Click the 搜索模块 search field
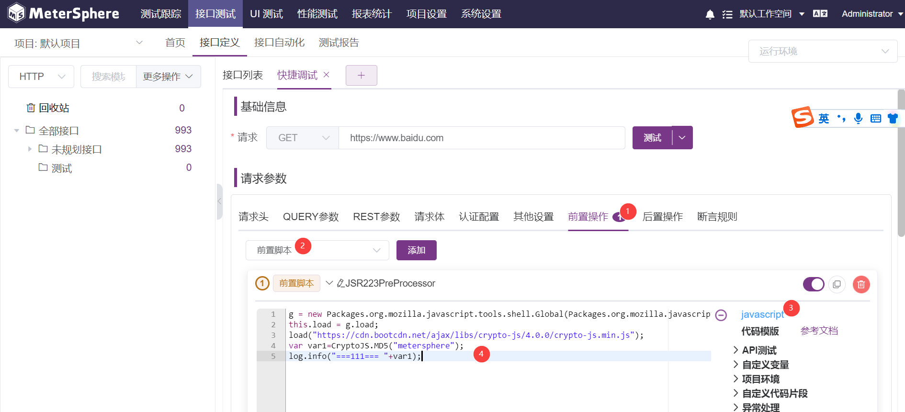 pyautogui.click(x=109, y=77)
